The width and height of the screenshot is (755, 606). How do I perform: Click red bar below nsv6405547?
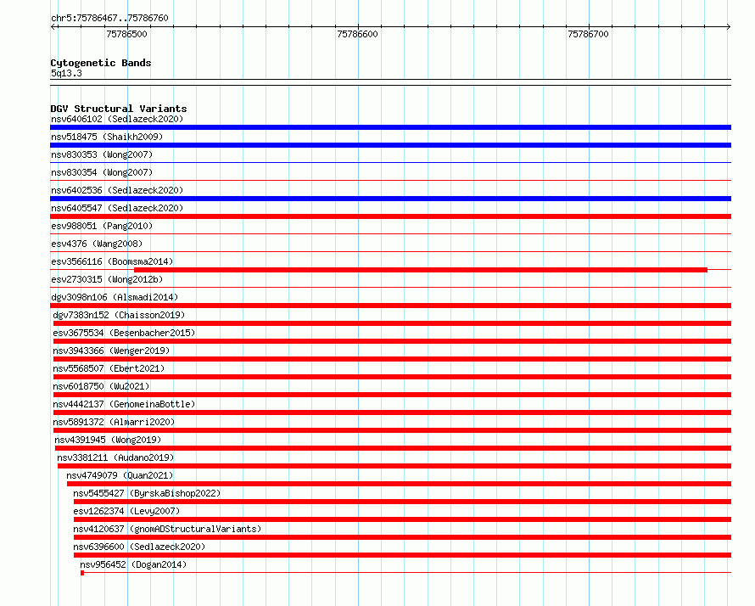coord(390,216)
